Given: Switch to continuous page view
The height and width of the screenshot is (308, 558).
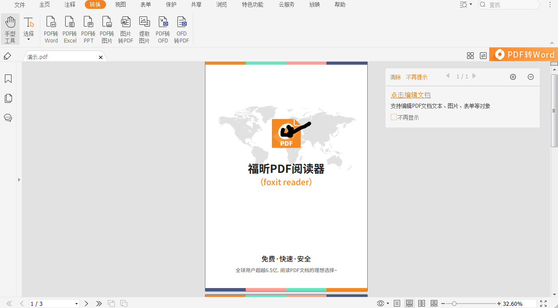Looking at the screenshot, I should tap(409, 304).
